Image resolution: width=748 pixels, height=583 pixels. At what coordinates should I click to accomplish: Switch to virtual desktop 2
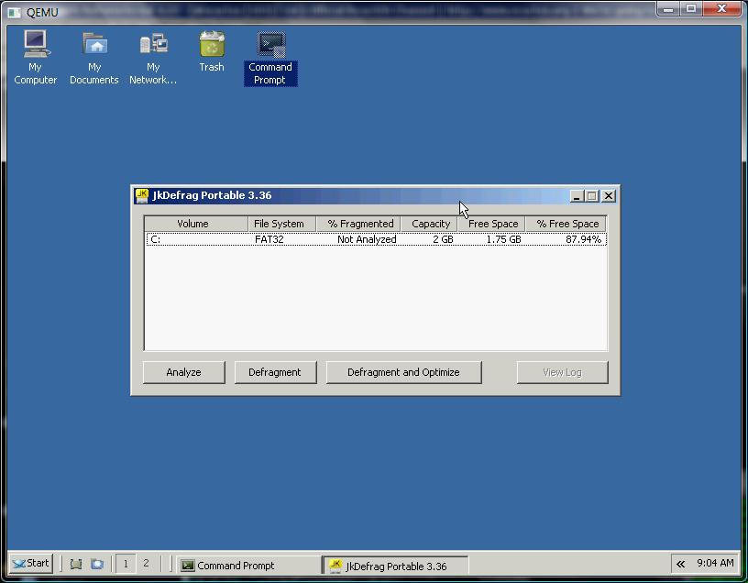146,564
